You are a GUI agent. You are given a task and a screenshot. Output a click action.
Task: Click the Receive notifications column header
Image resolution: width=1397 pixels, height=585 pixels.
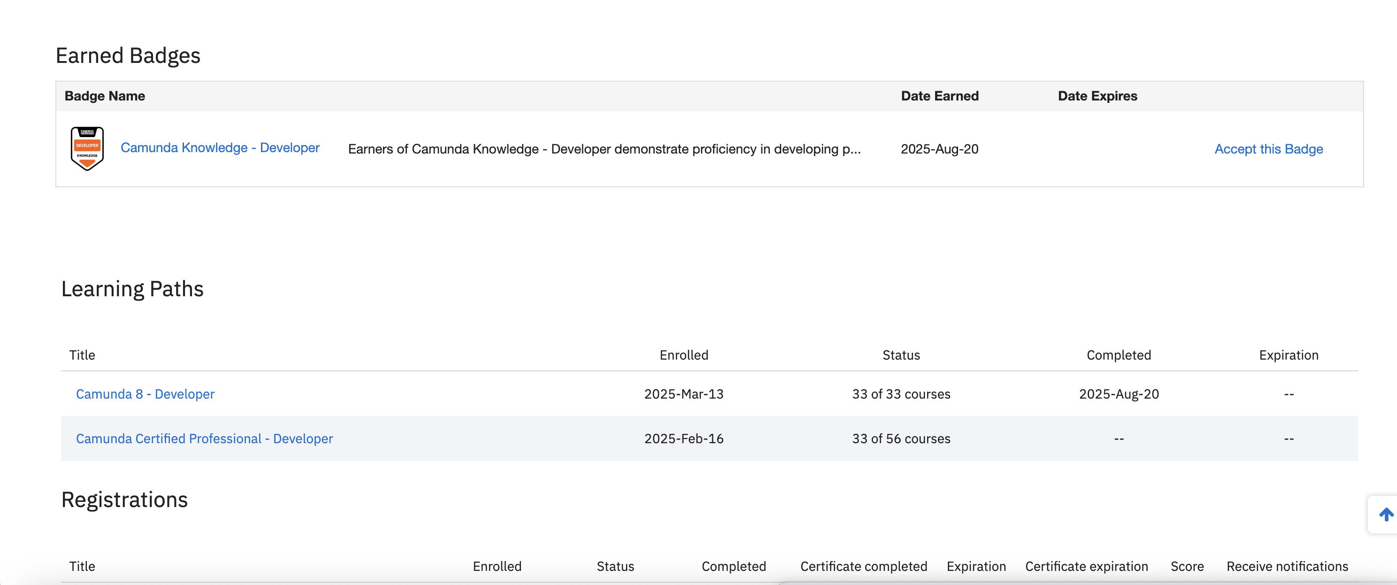point(1287,566)
